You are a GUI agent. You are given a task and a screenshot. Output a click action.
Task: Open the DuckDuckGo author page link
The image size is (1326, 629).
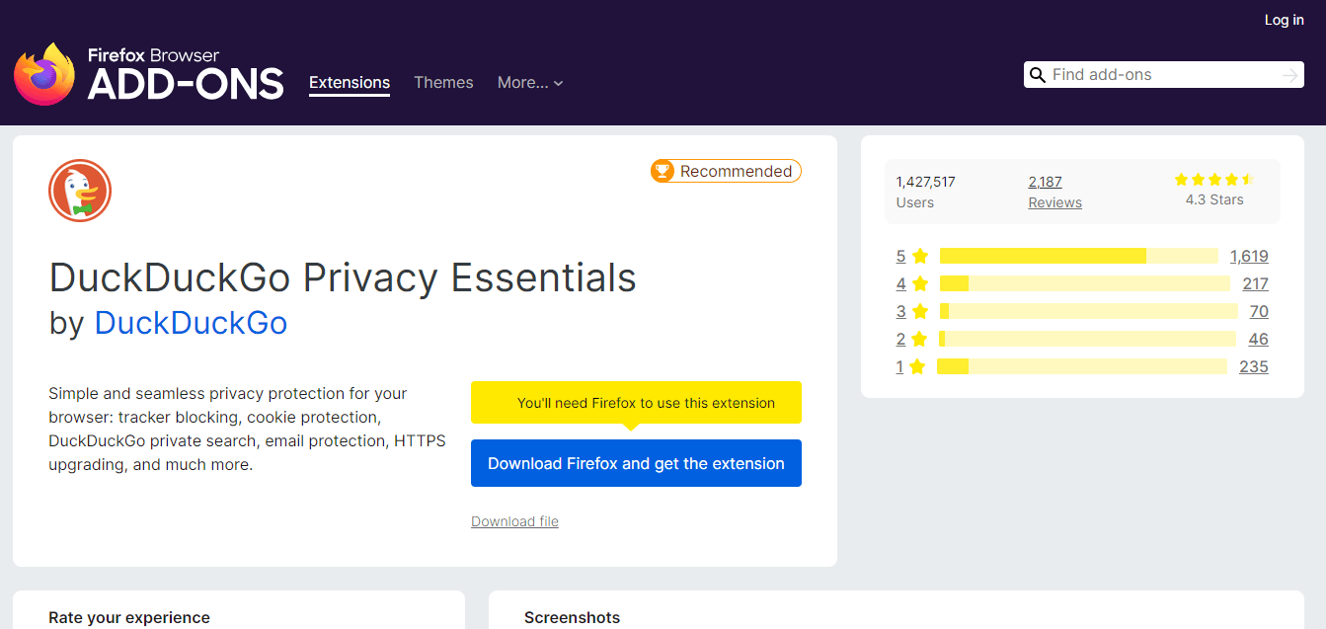point(190,323)
